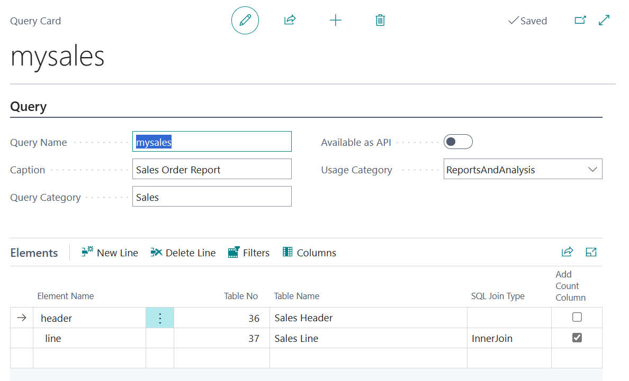Click the plus icon to create new query

336,20
